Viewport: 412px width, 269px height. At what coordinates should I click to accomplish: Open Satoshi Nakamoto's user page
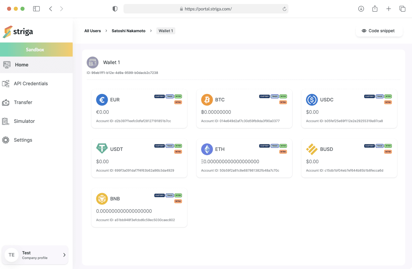point(128,31)
